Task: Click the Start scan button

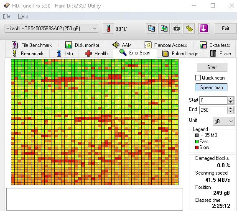Action: pos(212,67)
